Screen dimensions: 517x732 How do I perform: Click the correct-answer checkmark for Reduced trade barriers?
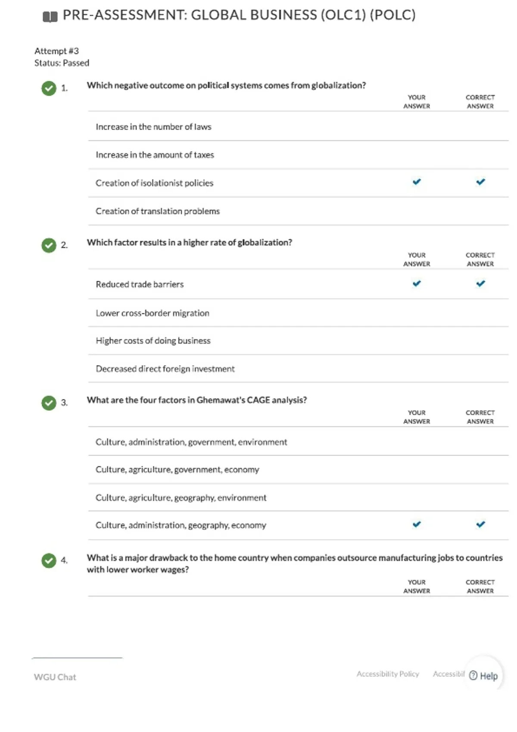pyautogui.click(x=480, y=283)
